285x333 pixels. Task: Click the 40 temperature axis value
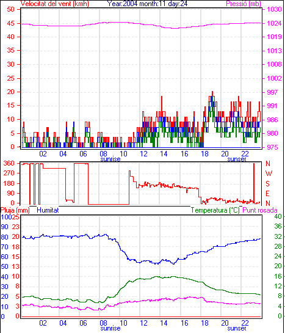click(x=278, y=216)
